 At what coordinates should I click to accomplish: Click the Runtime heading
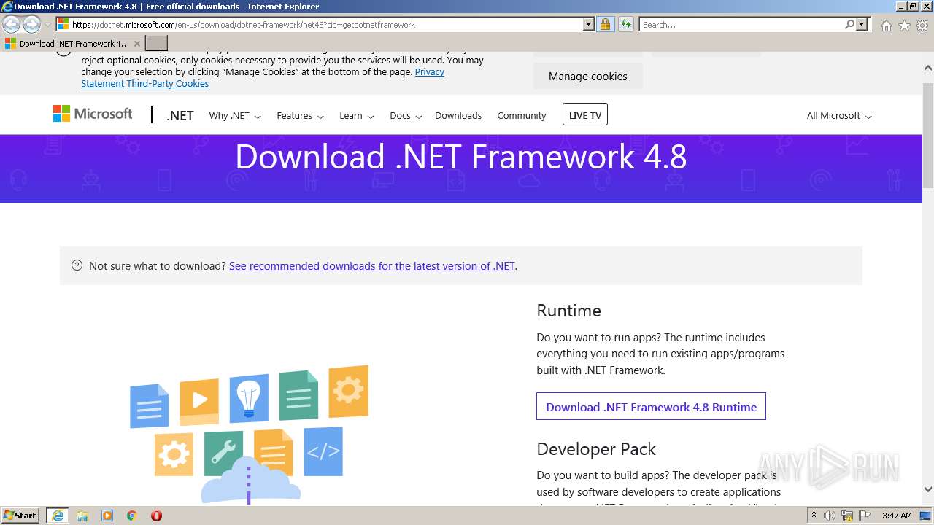(568, 311)
